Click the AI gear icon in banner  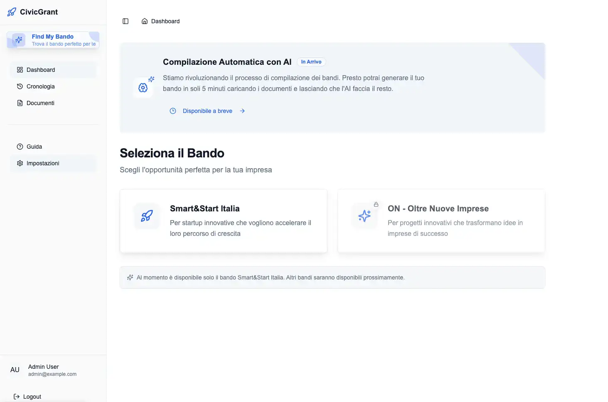[143, 88]
